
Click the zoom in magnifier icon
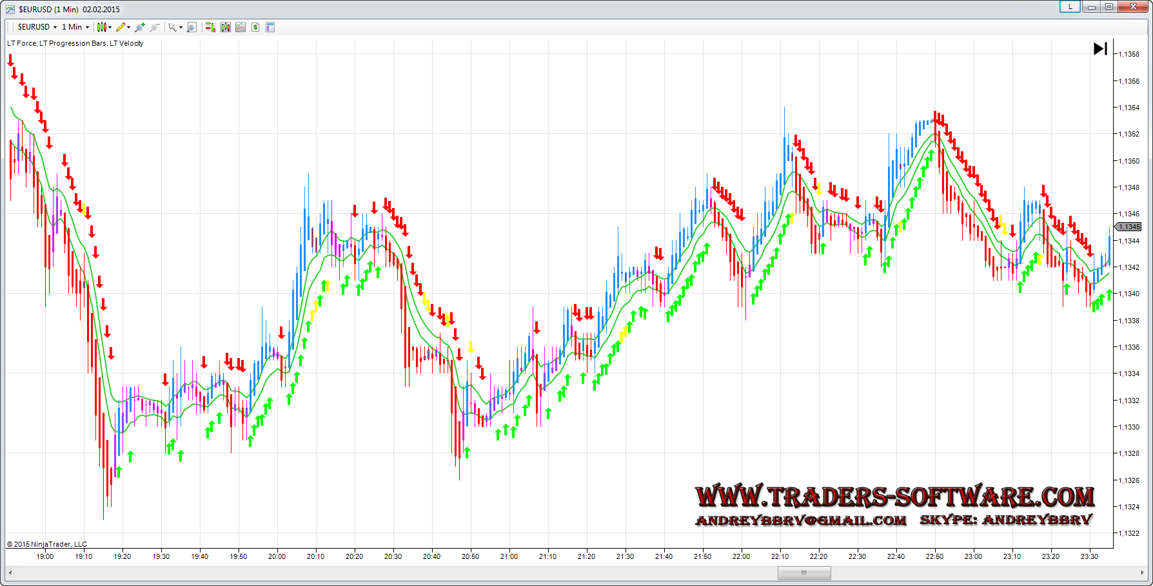pyautogui.click(x=140, y=27)
